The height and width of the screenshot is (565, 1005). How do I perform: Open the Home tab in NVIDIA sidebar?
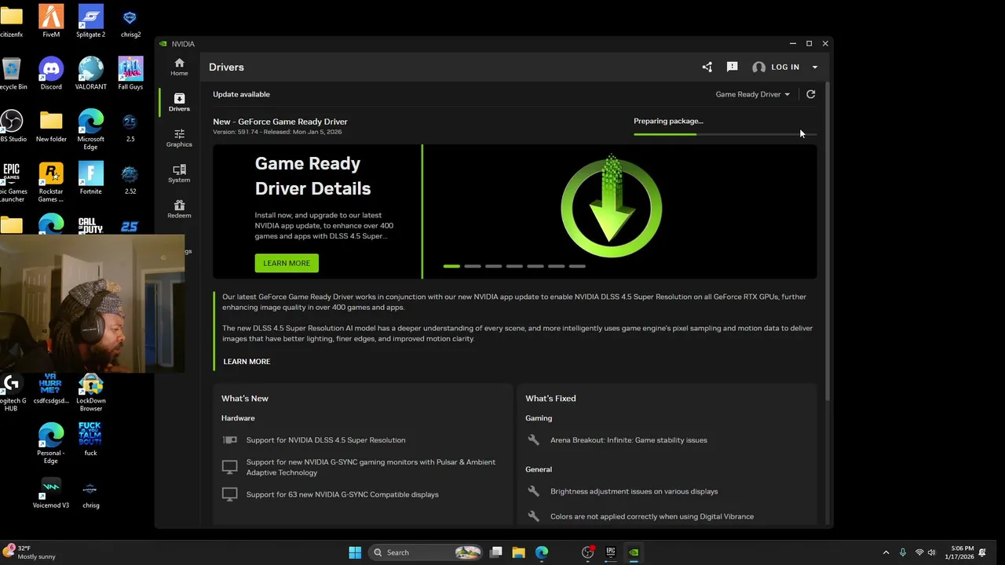[179, 67]
